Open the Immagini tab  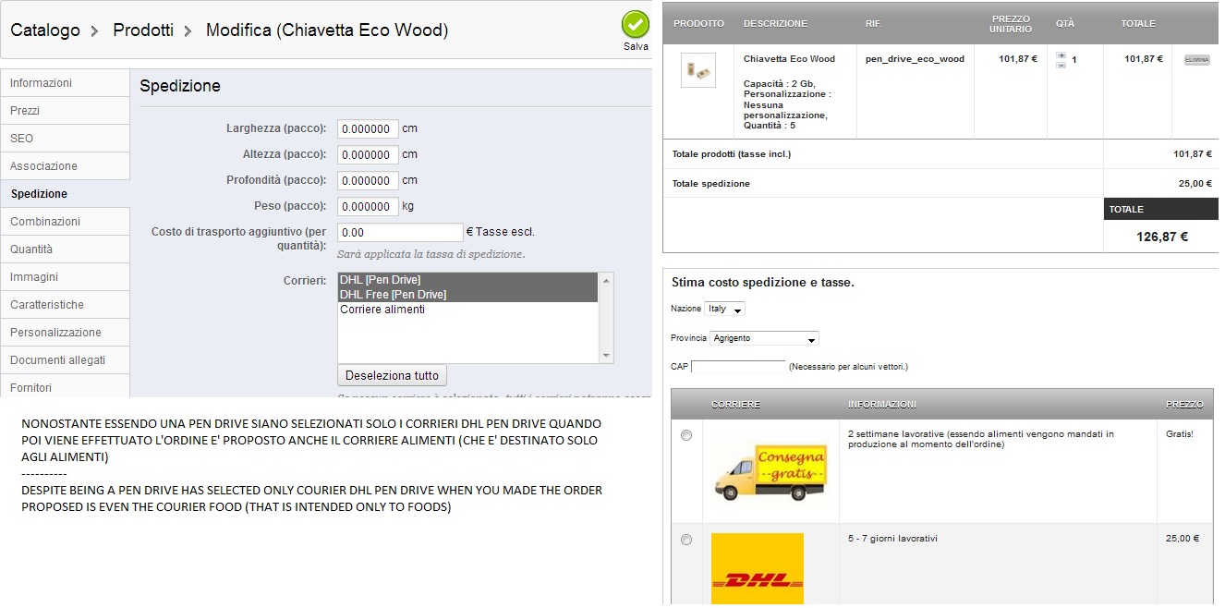click(66, 277)
